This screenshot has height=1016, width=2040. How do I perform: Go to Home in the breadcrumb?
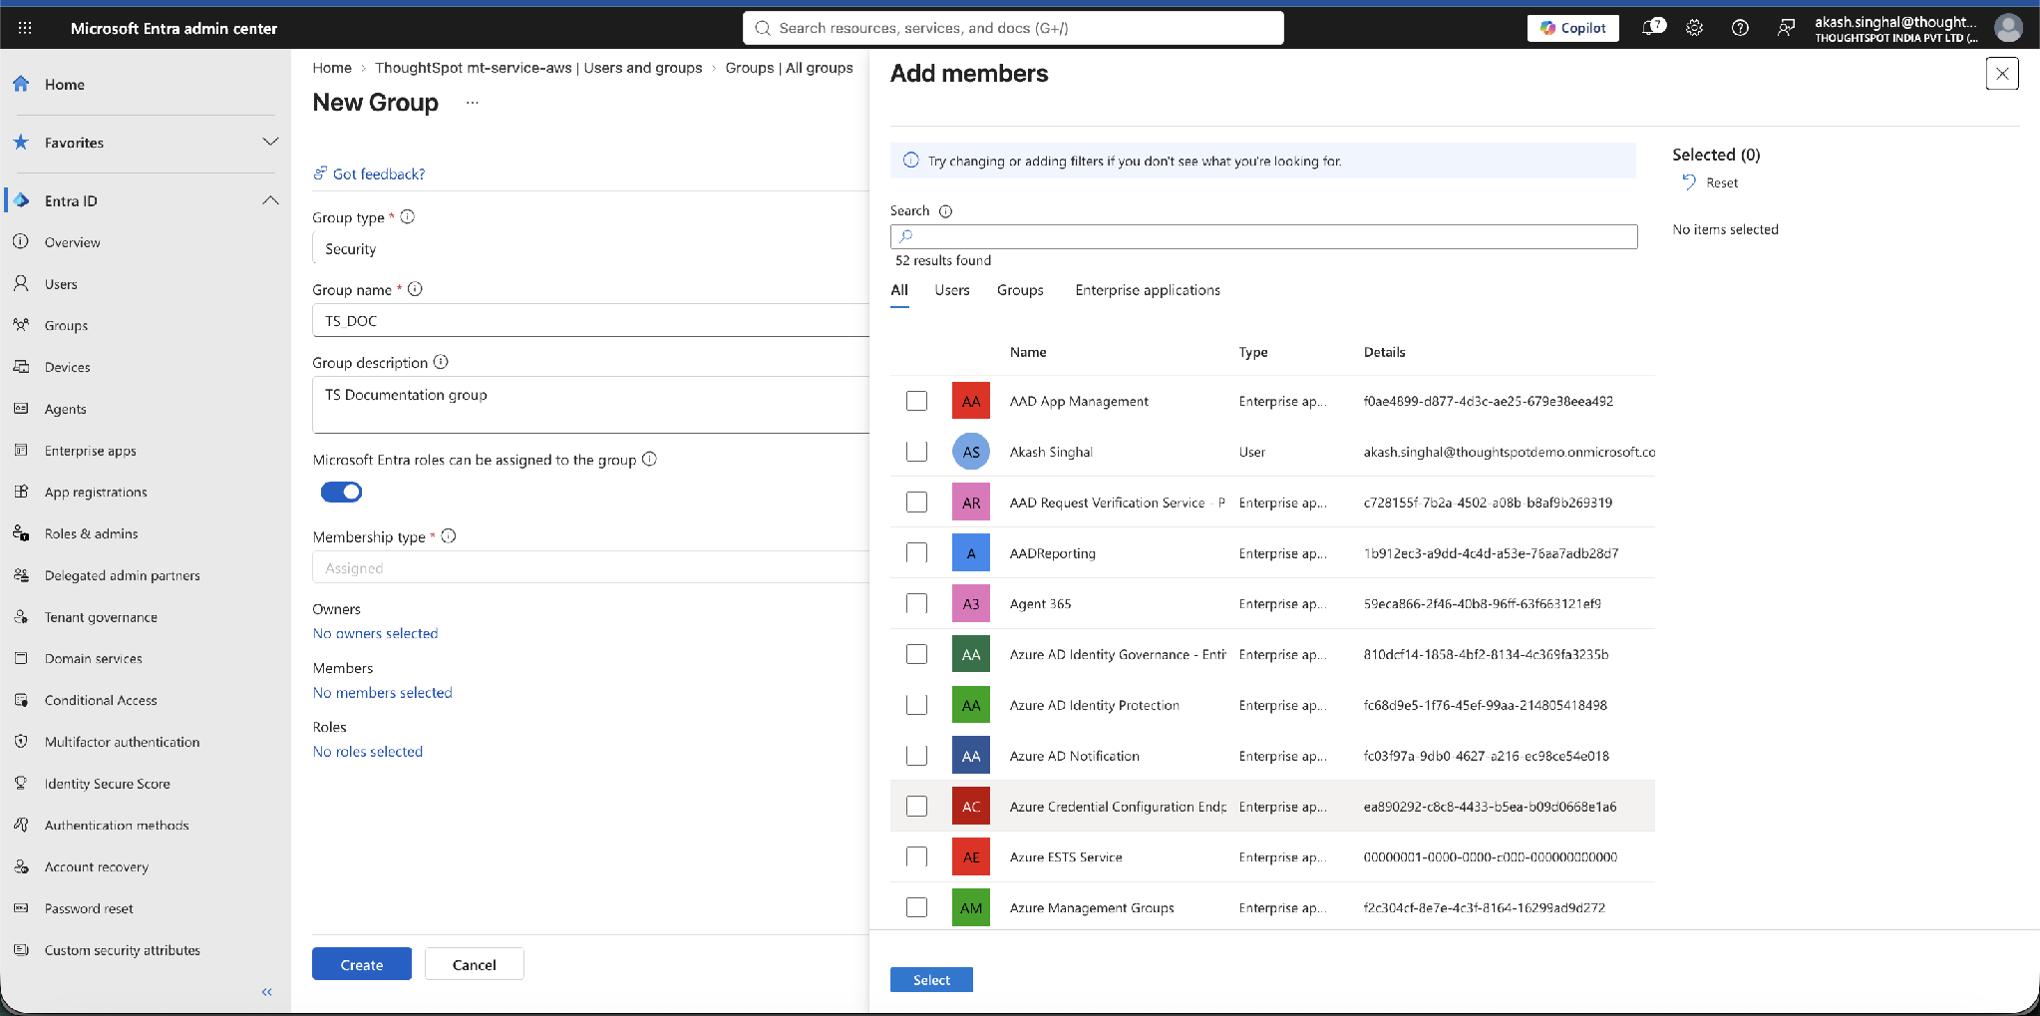332,68
